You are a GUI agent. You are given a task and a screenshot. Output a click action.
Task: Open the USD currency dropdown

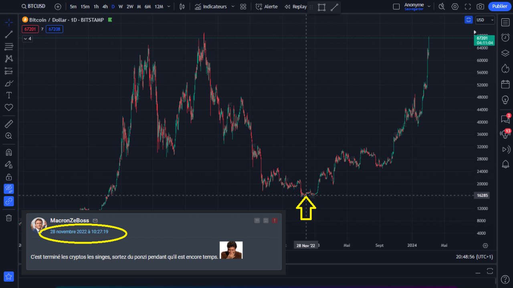[x=485, y=20]
